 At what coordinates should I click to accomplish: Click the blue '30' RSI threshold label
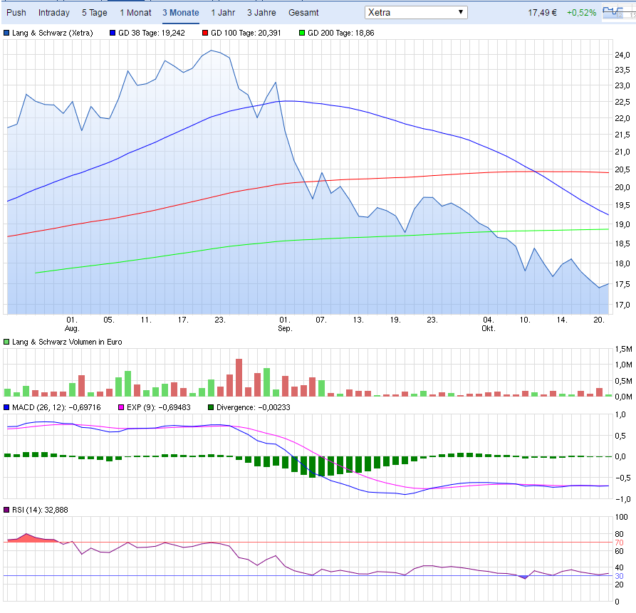coord(619,576)
